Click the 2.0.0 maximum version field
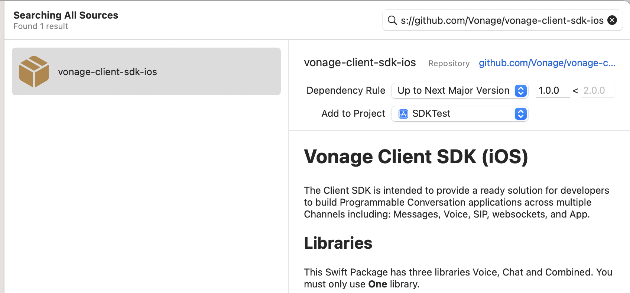630x293 pixels. [x=597, y=90]
